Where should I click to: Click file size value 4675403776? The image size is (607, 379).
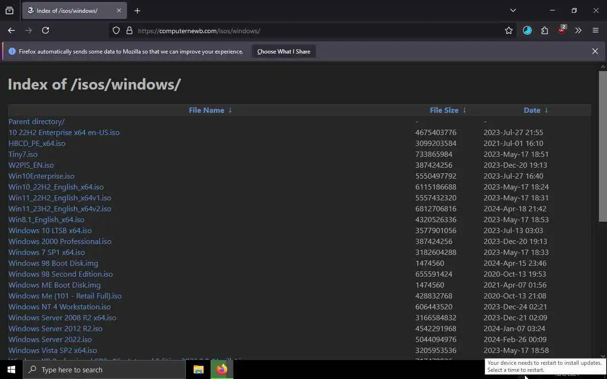point(436,133)
